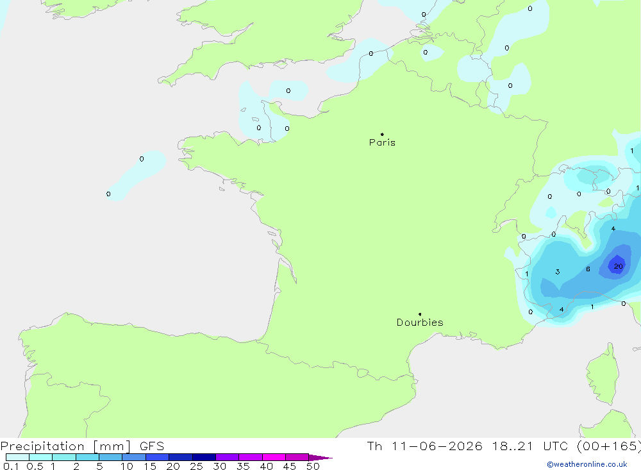Click the legend label "35"

coord(243,466)
